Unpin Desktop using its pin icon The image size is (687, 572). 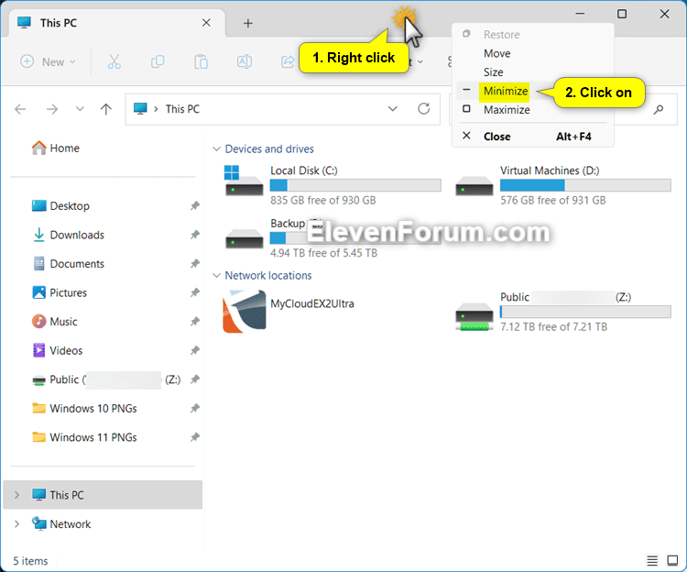pos(195,205)
